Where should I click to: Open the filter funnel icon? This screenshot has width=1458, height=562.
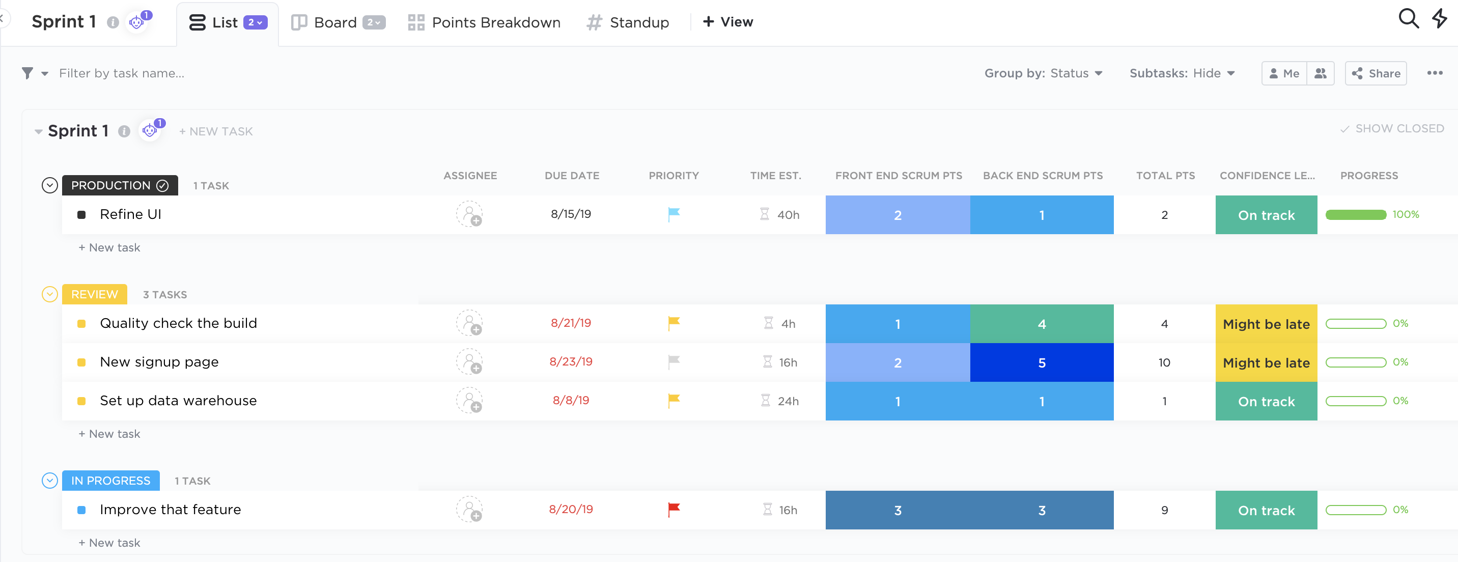(27, 73)
